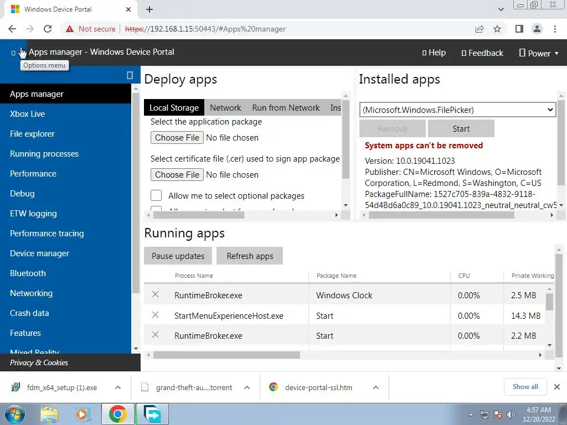Click the Chrome taskbar icon
The image size is (567, 425).
117,414
